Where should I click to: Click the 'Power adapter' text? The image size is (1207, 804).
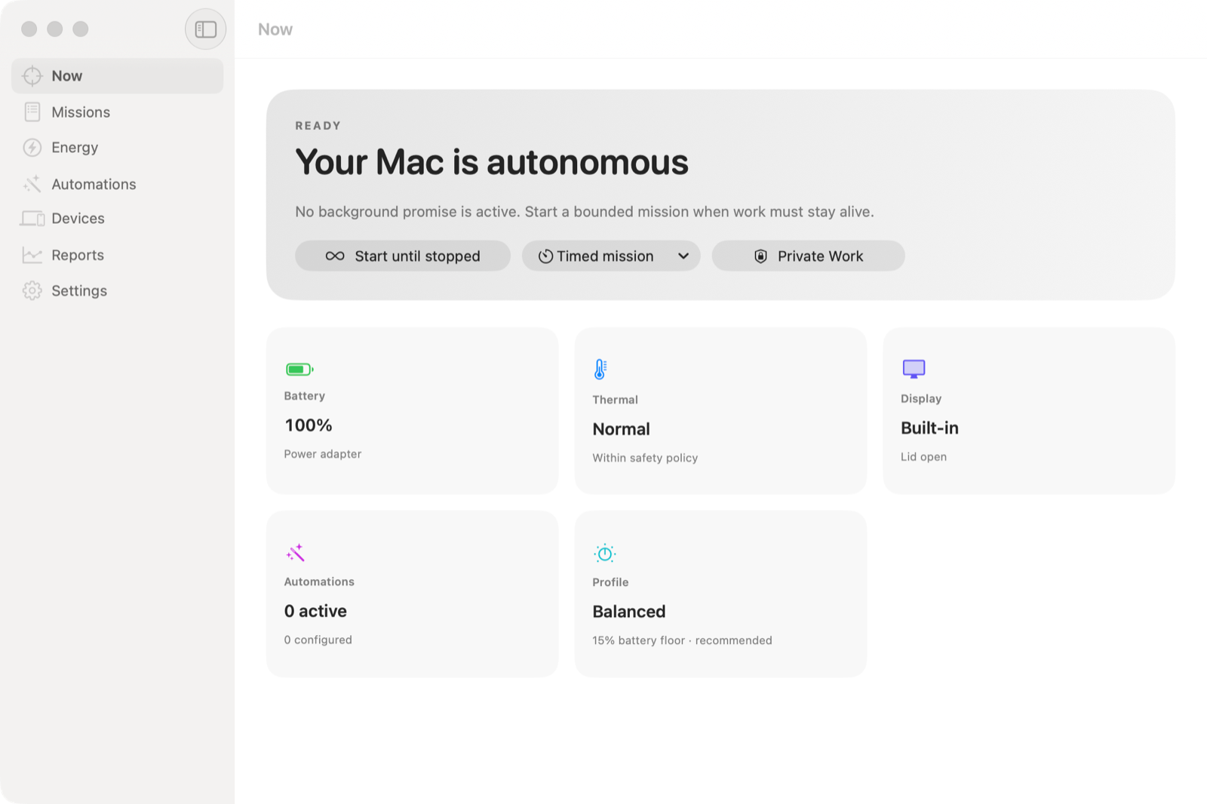click(323, 454)
